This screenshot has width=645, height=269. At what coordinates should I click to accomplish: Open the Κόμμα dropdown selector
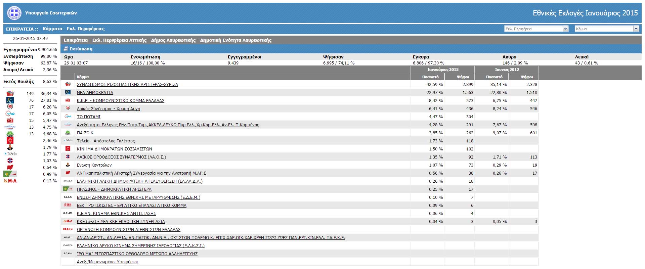coord(607,29)
